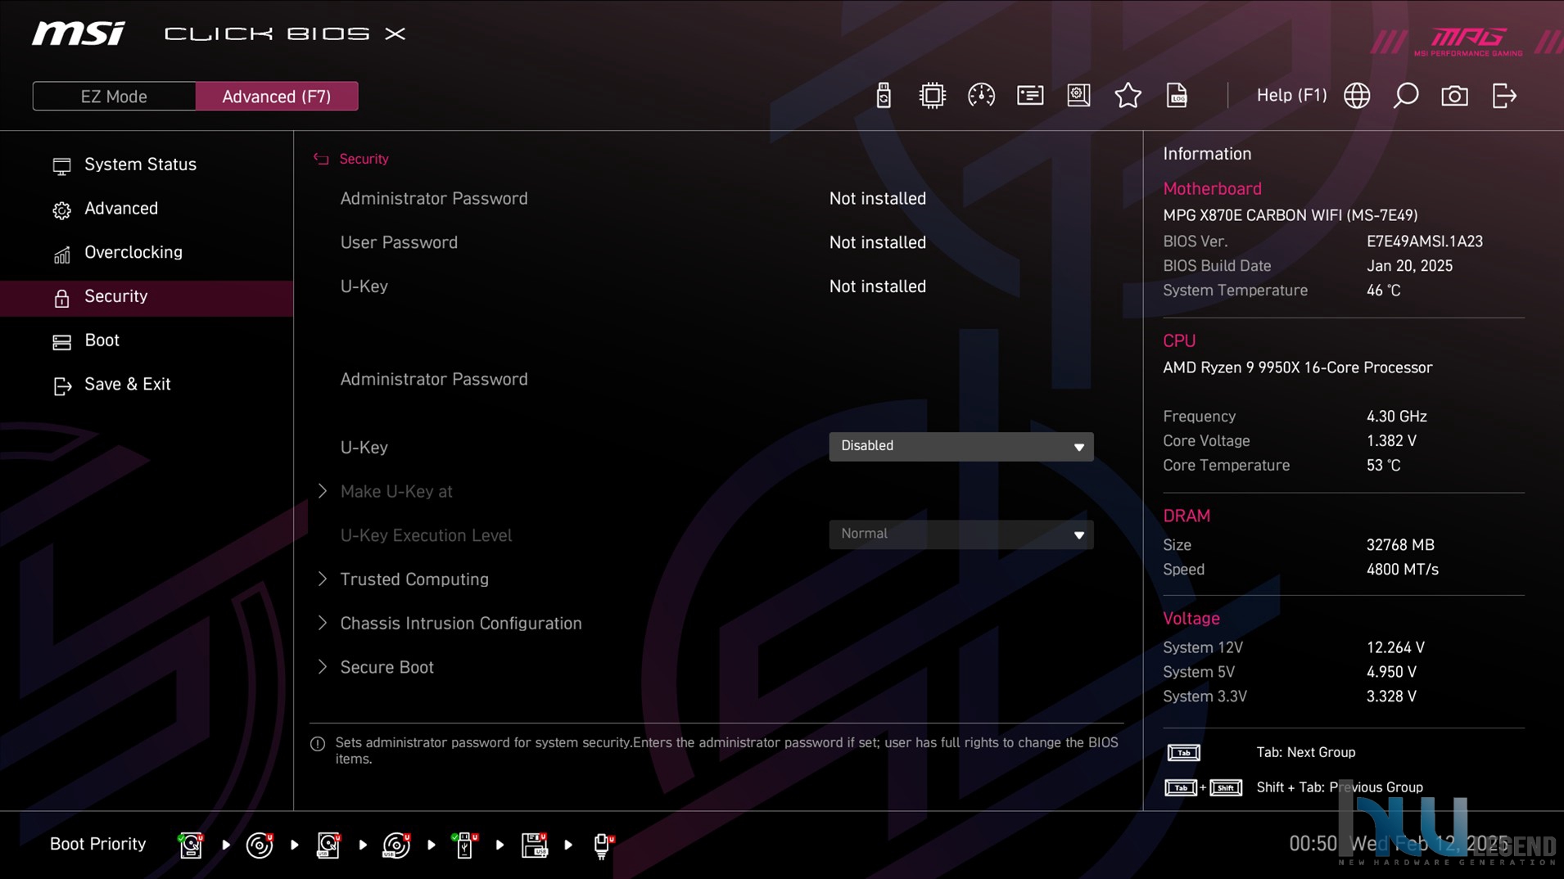Select Security in the sidebar

pos(147,297)
